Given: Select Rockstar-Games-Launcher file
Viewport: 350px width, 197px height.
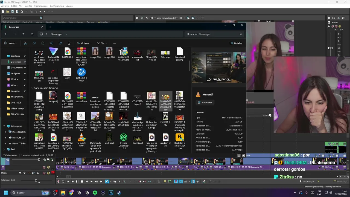Looking at the screenshot, I should (x=180, y=141).
